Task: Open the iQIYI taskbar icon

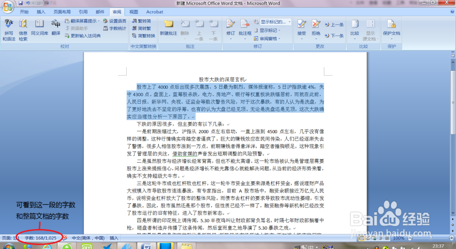Action: click(86, 247)
